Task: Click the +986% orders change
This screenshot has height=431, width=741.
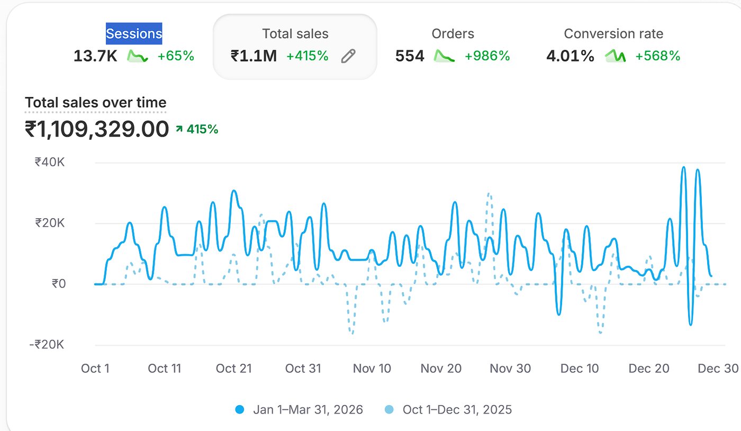Action: 487,56
